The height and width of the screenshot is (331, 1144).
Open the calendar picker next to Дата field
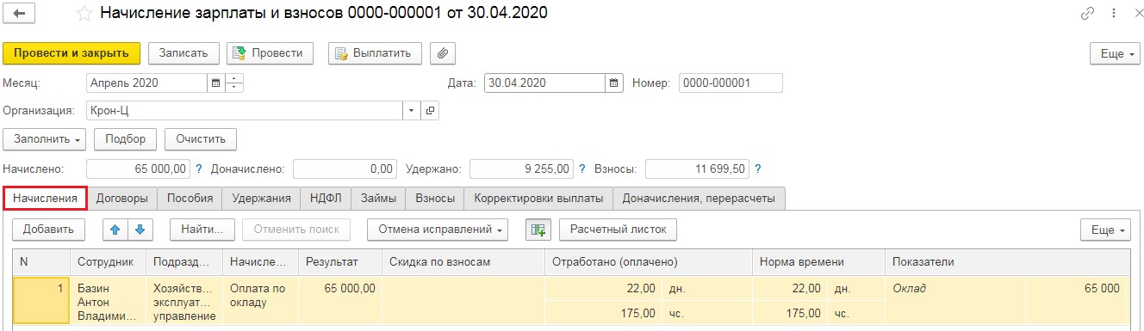[x=614, y=83]
